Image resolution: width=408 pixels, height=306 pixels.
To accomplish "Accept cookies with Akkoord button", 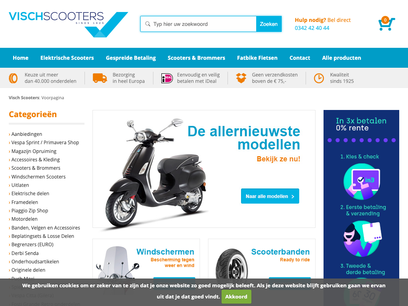I will tap(236, 296).
